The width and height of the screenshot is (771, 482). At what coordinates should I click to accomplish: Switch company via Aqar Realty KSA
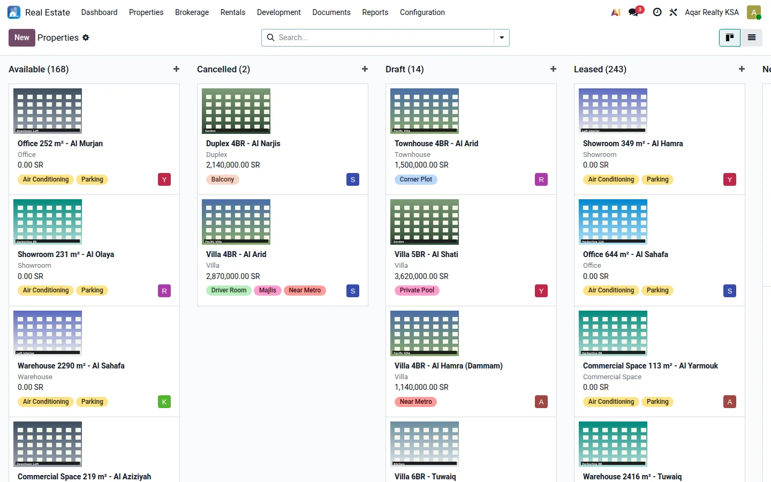pyautogui.click(x=712, y=12)
